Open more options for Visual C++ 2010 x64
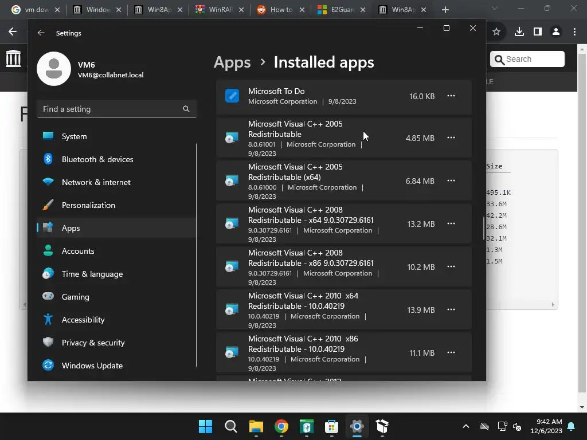 [451, 310]
